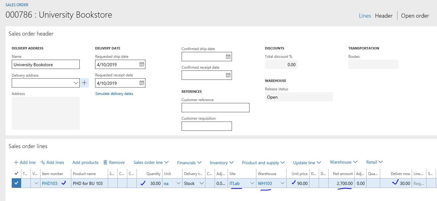
Task: Click the Total discount % field
Action: 281,65
